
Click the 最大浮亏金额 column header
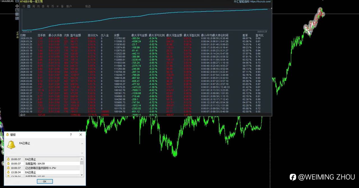(x=139, y=35)
